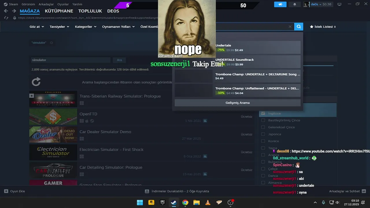Open VLC media player from taskbar
370x208 pixels.
pos(208,203)
